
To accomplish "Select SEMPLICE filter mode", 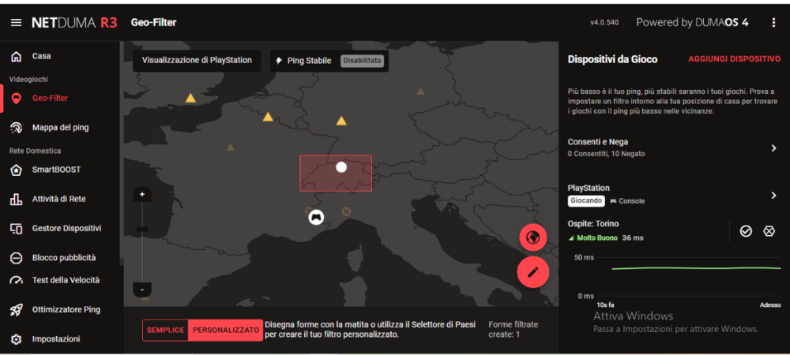I will pyautogui.click(x=165, y=331).
